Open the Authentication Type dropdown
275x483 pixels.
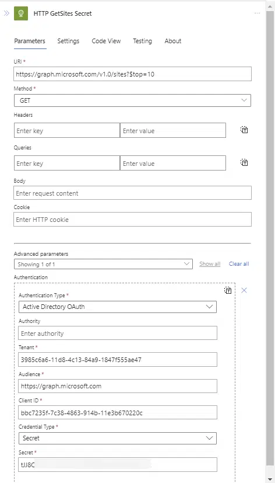click(118, 307)
